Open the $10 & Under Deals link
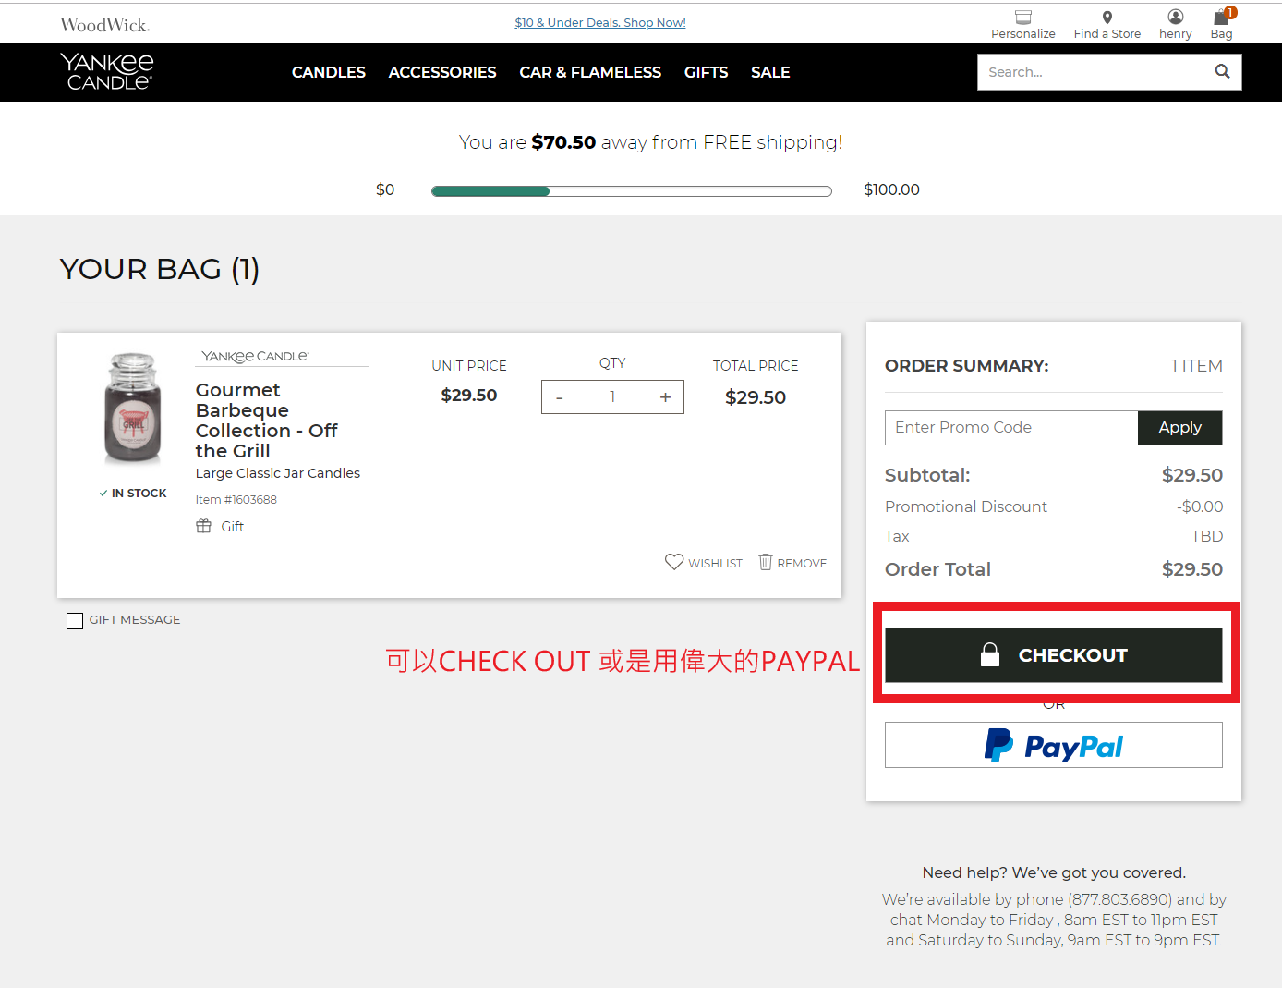1282x988 pixels. [x=599, y=22]
